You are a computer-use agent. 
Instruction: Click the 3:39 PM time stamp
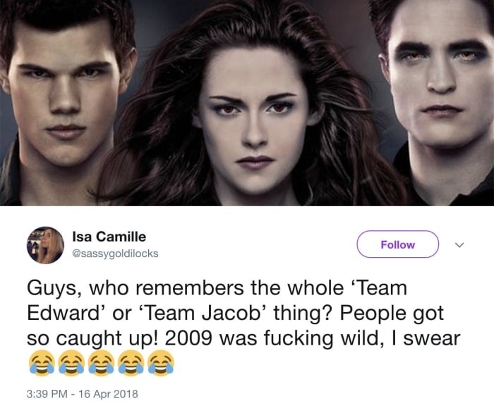point(47,394)
